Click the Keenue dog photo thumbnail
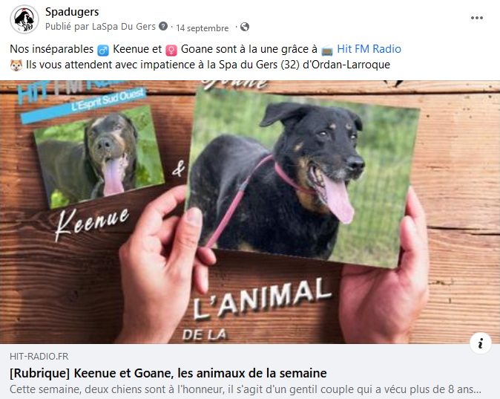The width and height of the screenshot is (500, 399). (99, 157)
